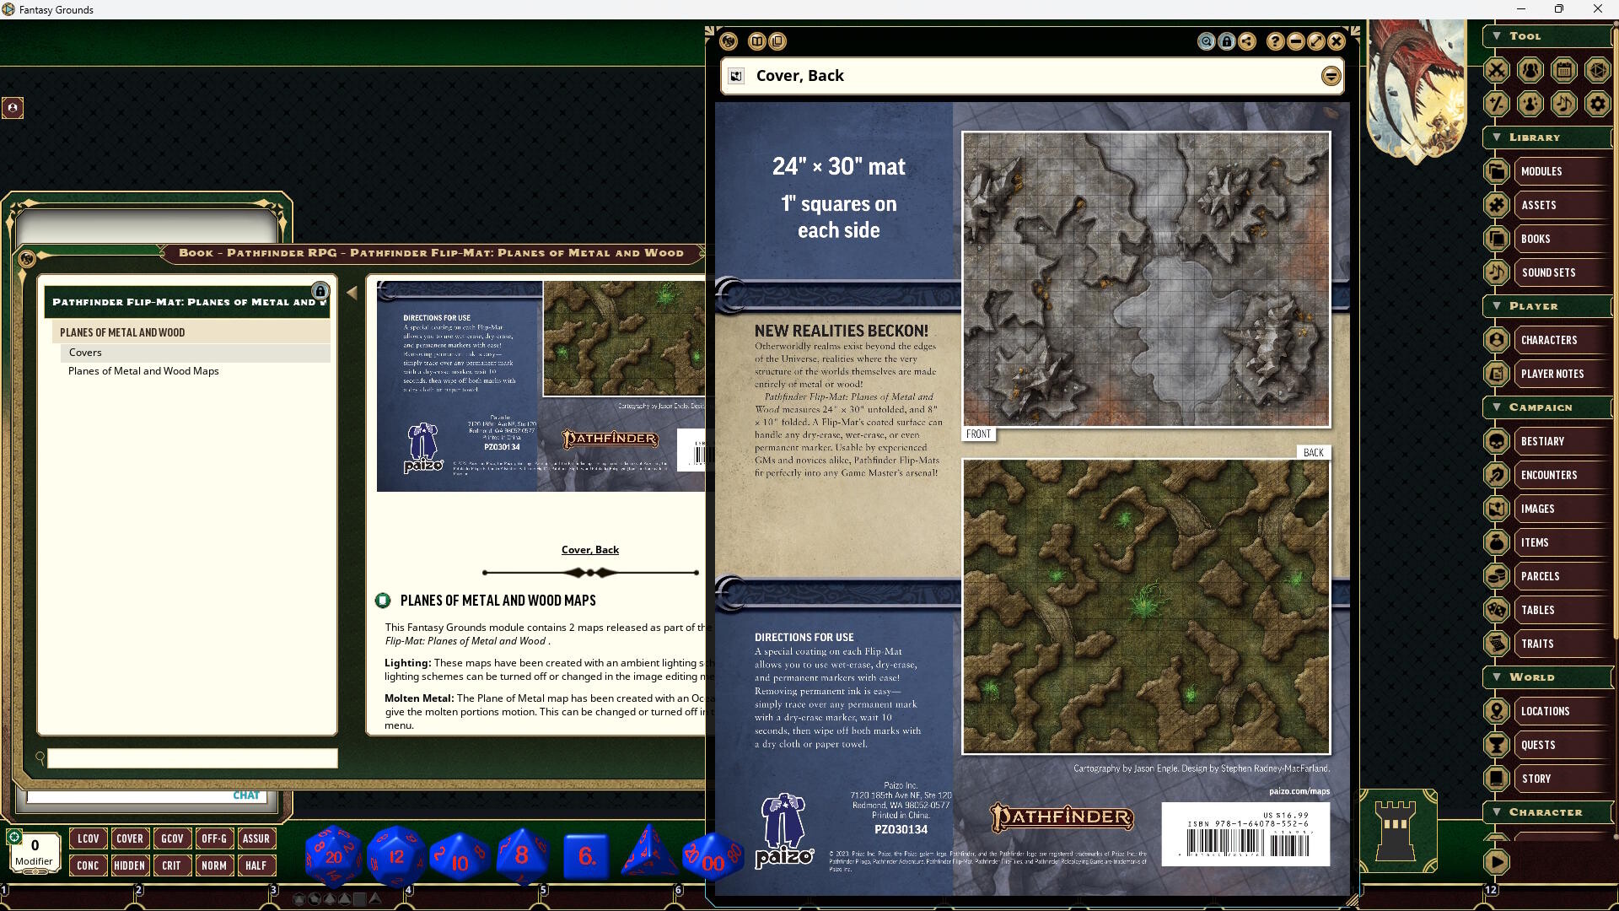Toggle the HIDDEN modifier button
Screen dimensions: 1619x911
[130, 865]
